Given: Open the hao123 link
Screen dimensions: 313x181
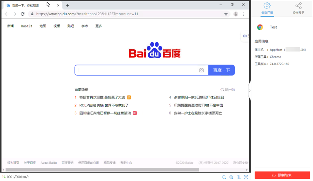Looking at the screenshot, I should tap(27, 26).
